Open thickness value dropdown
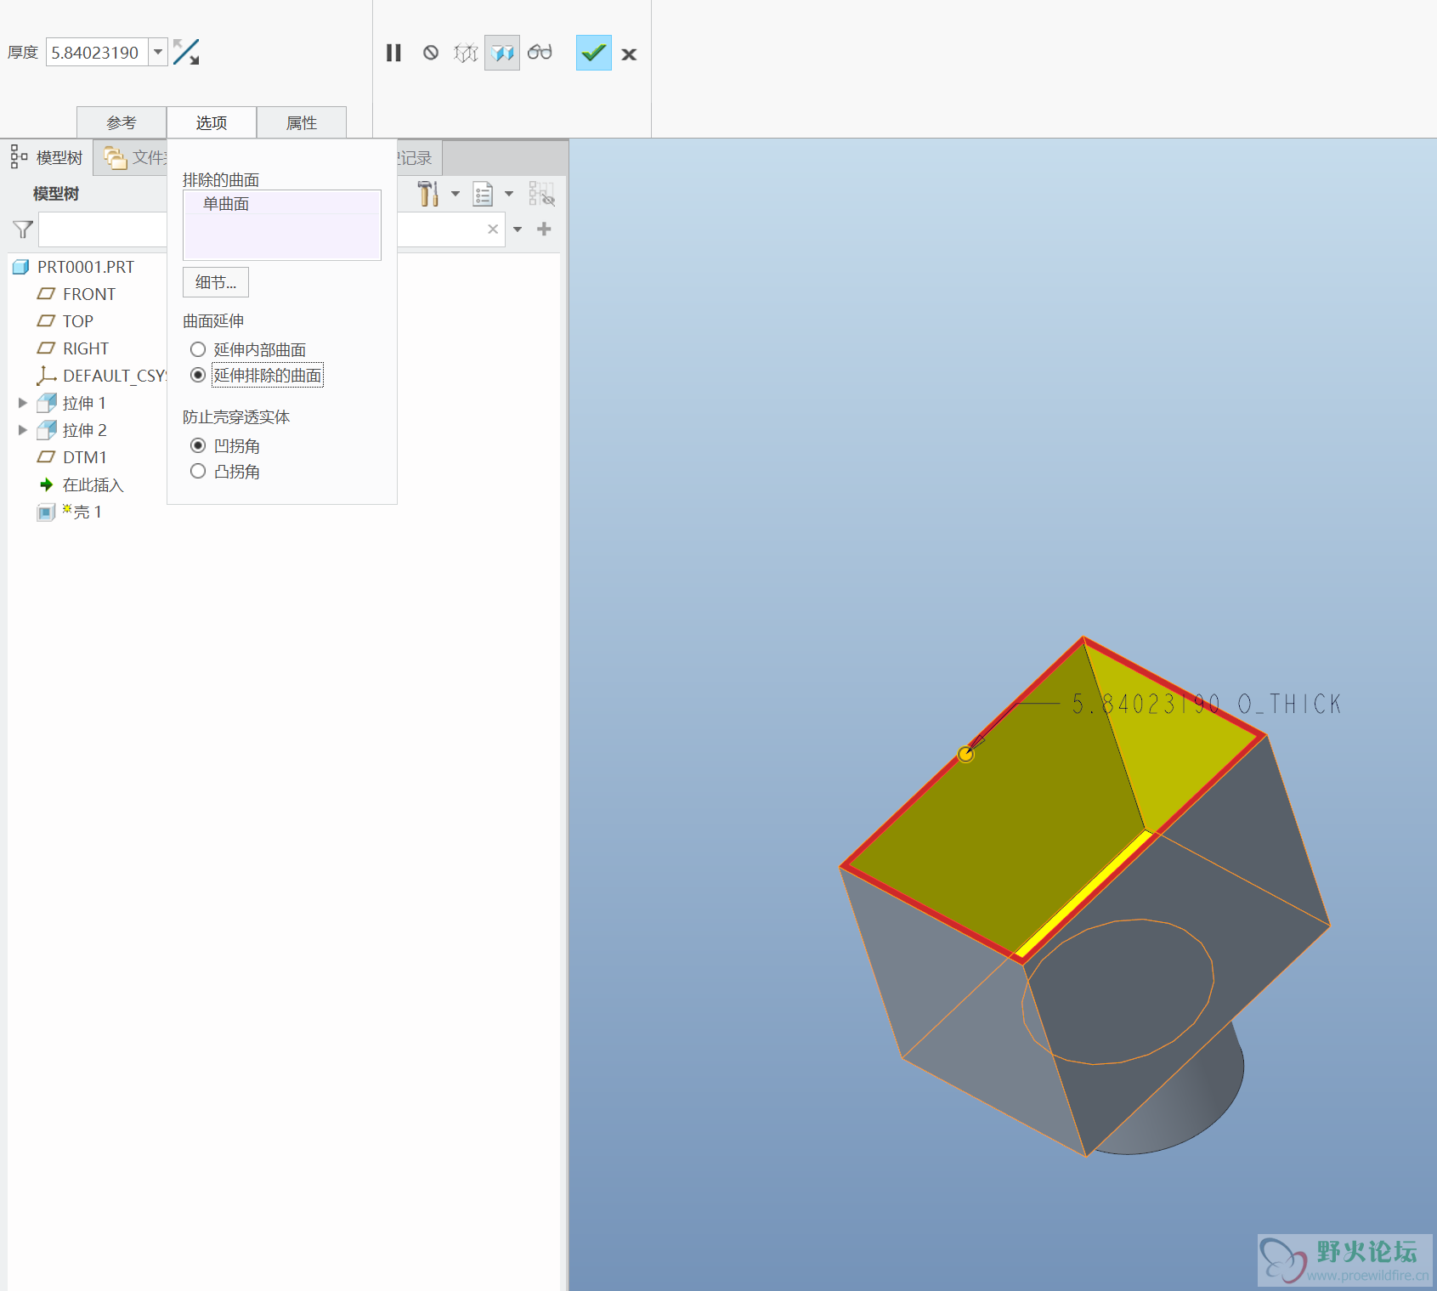 point(158,53)
